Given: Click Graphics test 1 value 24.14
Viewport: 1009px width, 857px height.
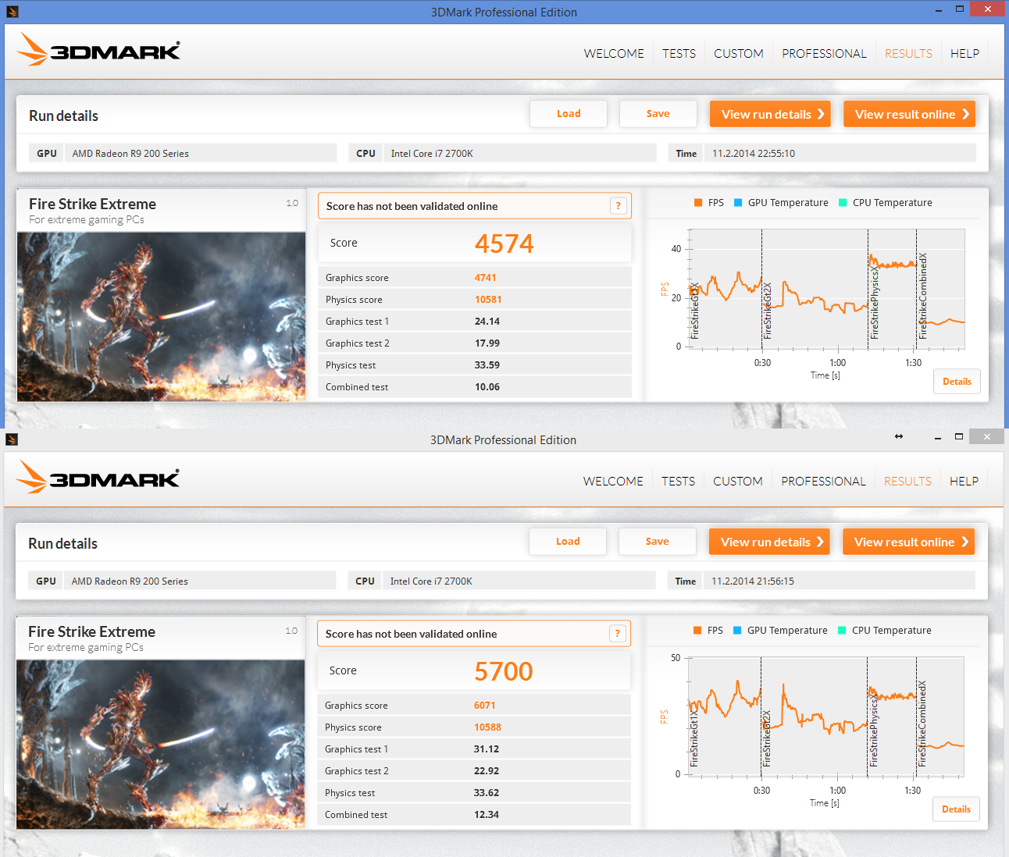Looking at the screenshot, I should 487,322.
